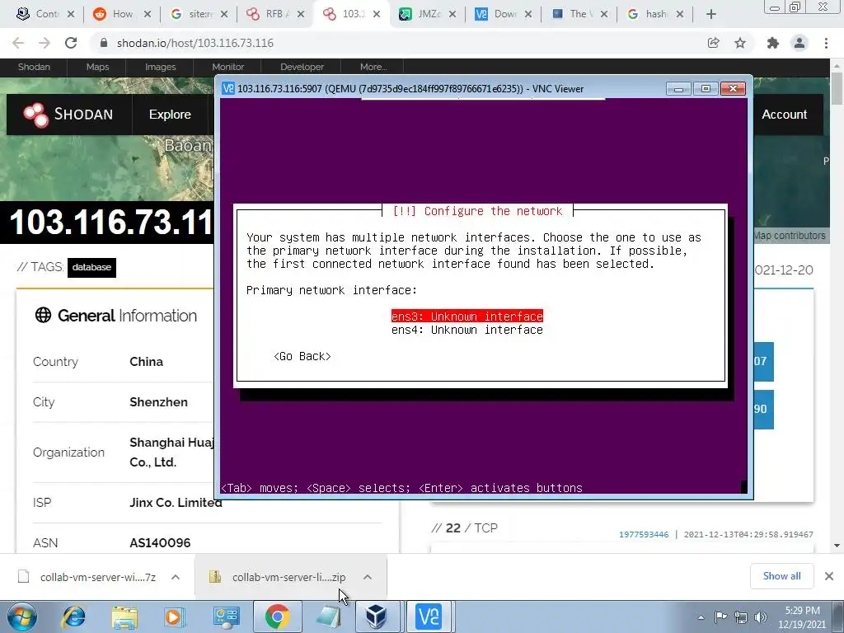Open the taskbar clock showing 5:29 PM
The height and width of the screenshot is (633, 844).
[801, 617]
